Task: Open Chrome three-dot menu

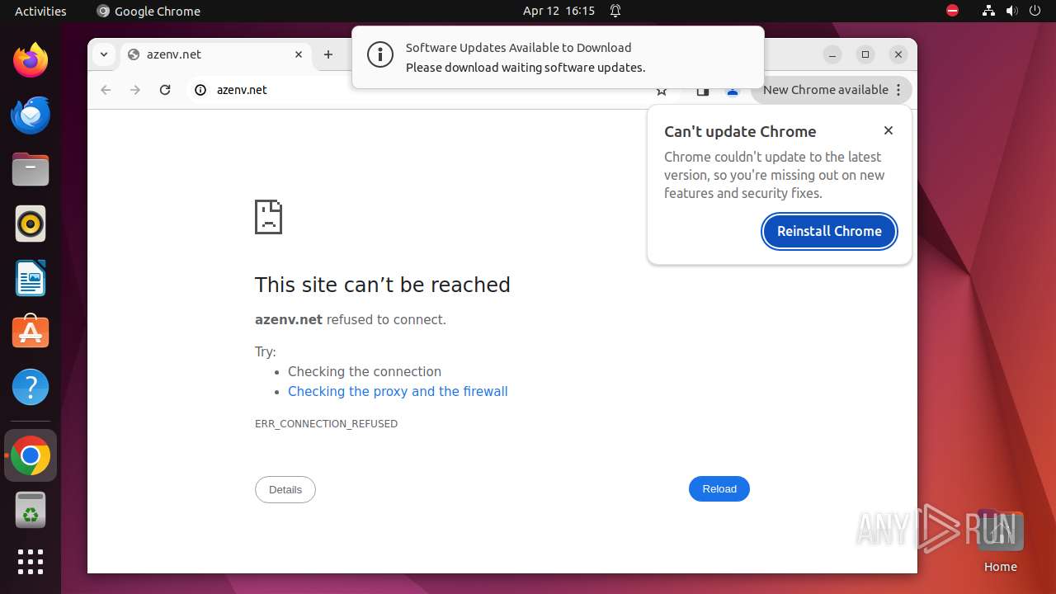Action: (x=898, y=90)
